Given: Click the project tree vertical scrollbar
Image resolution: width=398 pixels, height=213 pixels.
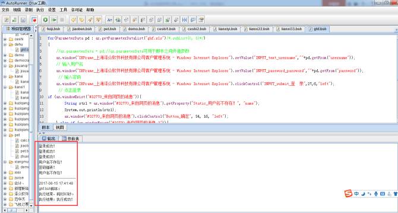Looking at the screenshot, I should point(31,121).
